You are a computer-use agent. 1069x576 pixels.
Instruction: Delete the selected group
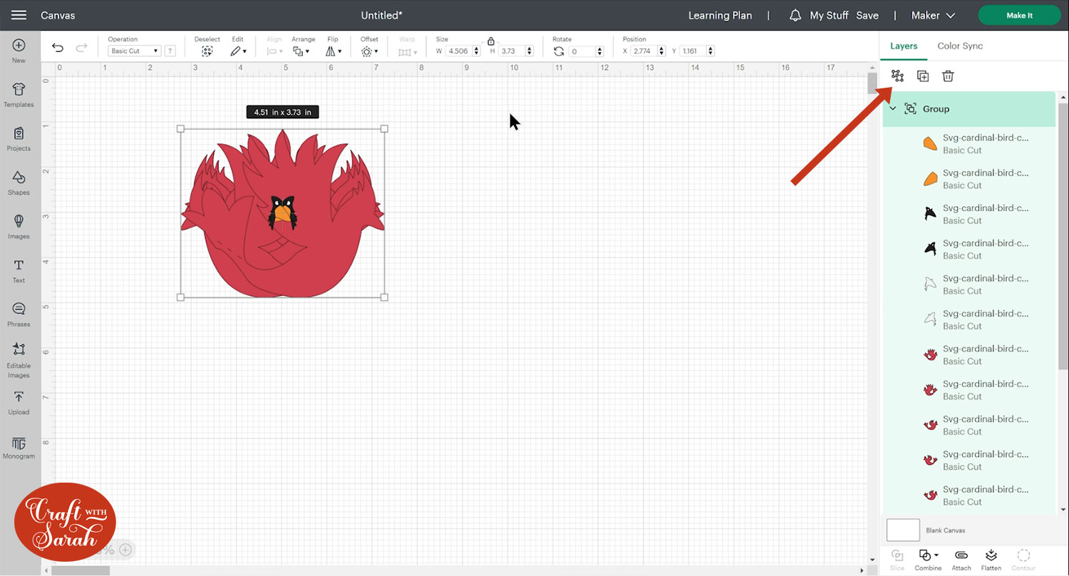948,76
